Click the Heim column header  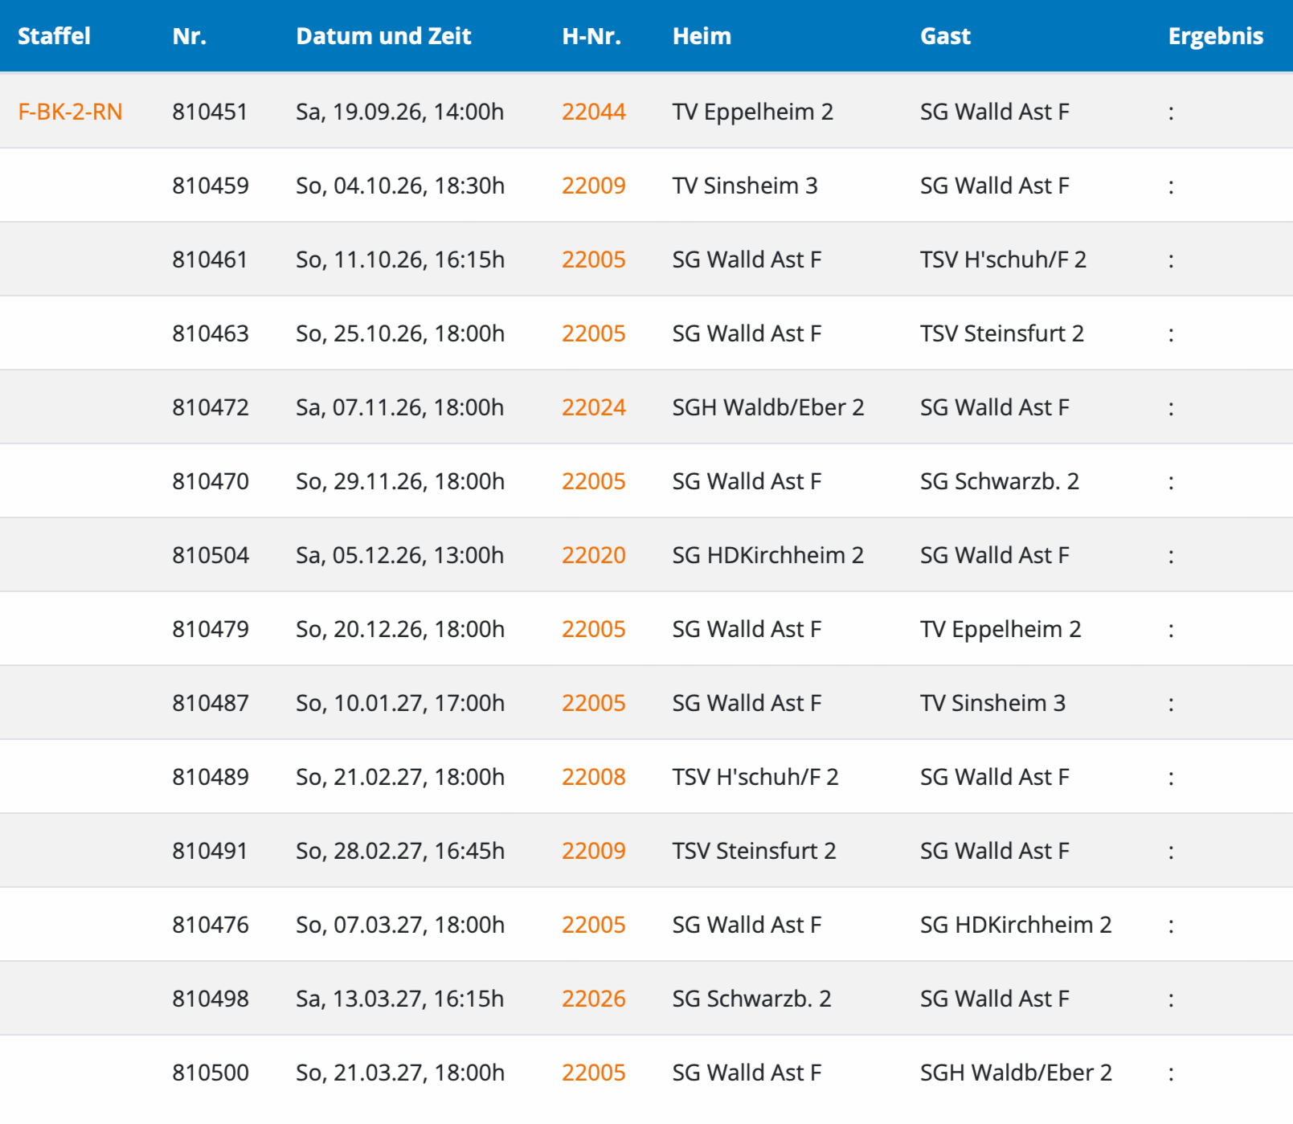tap(702, 36)
